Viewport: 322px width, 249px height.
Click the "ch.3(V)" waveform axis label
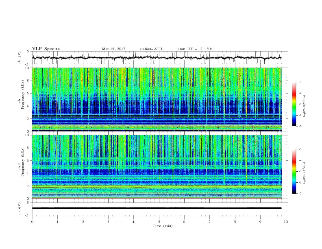20,209
